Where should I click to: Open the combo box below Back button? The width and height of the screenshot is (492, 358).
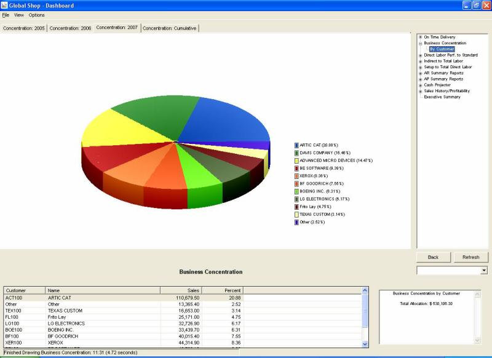coord(484,270)
